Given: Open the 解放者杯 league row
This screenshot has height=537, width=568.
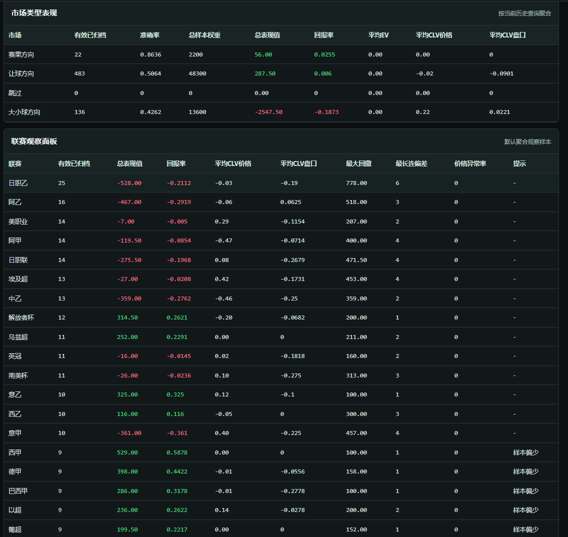Looking at the screenshot, I should (x=21, y=317).
